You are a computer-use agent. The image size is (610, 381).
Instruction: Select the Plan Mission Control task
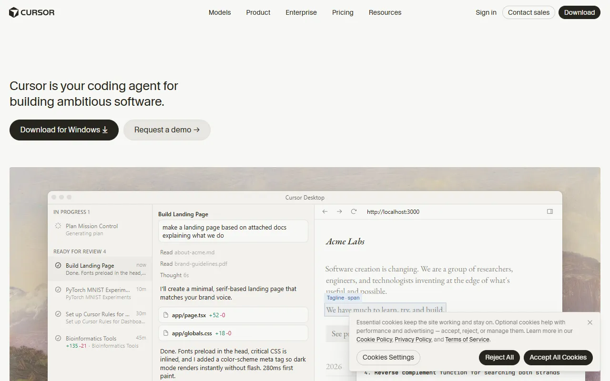pyautogui.click(x=100, y=230)
